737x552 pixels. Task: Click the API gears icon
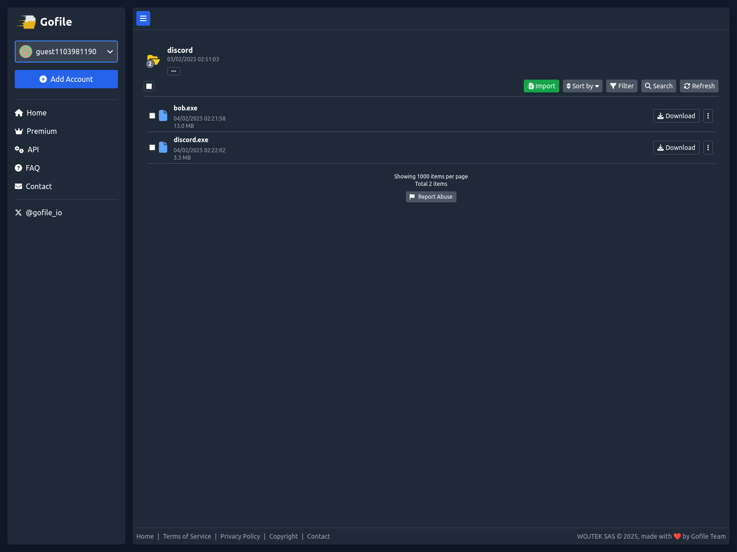tap(19, 149)
